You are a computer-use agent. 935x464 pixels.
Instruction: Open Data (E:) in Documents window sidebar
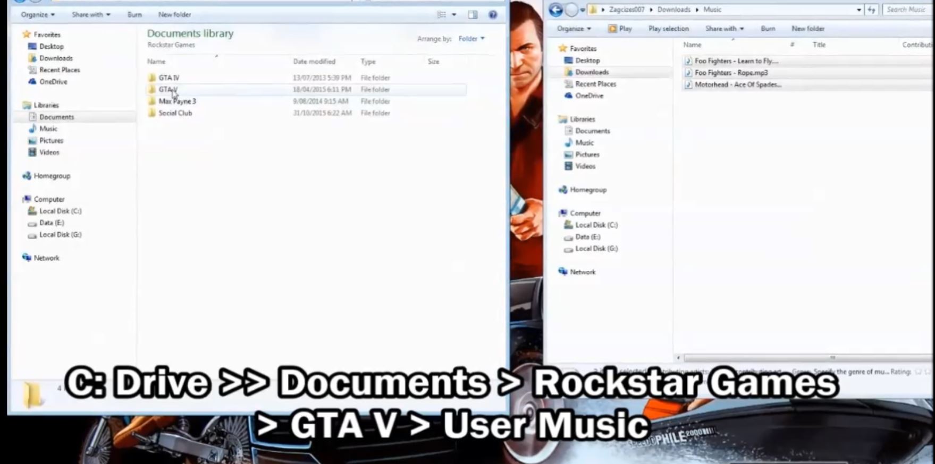[x=46, y=222]
